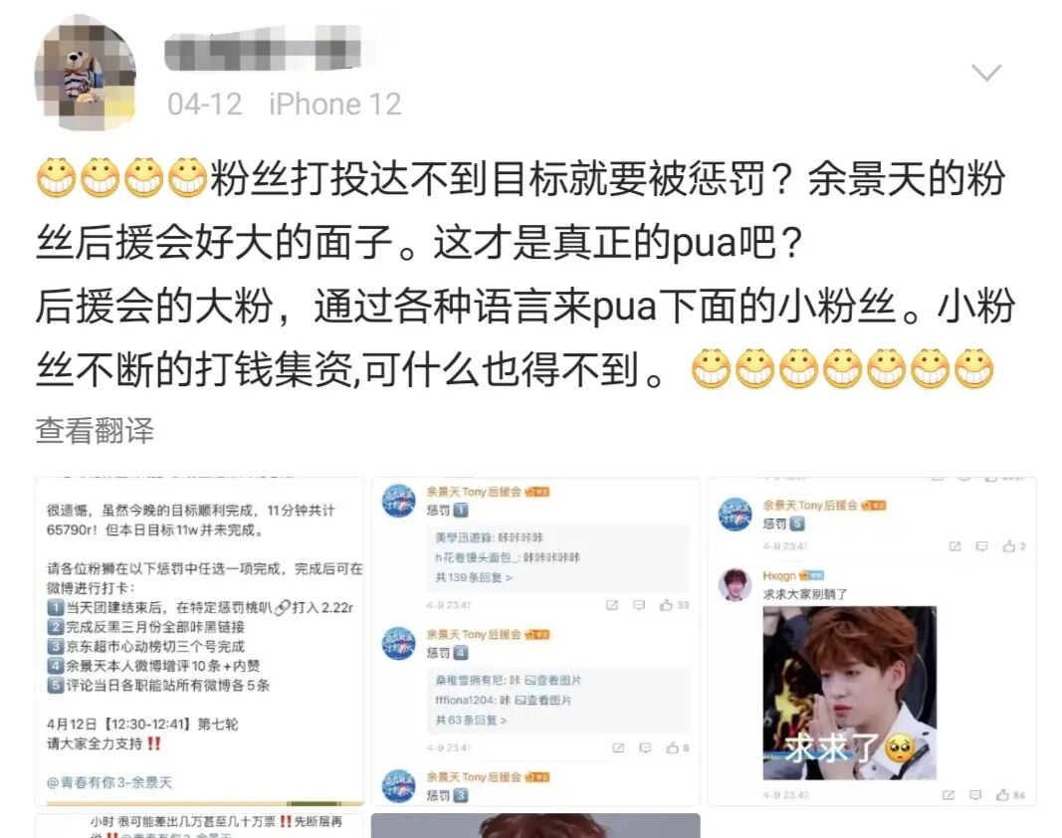
Task: Like the 惩罚1 comment with 33 likes
Action: coord(673,605)
